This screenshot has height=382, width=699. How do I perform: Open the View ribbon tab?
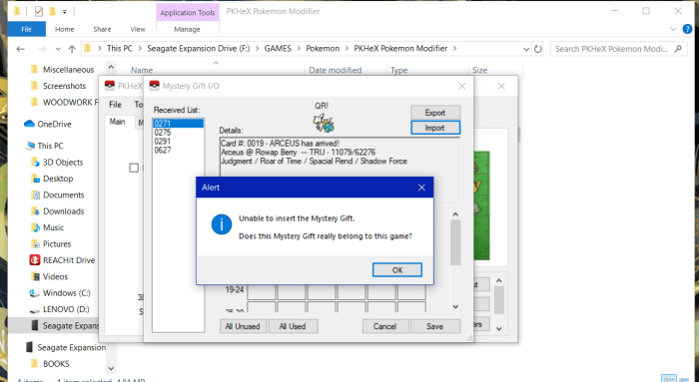(x=138, y=29)
